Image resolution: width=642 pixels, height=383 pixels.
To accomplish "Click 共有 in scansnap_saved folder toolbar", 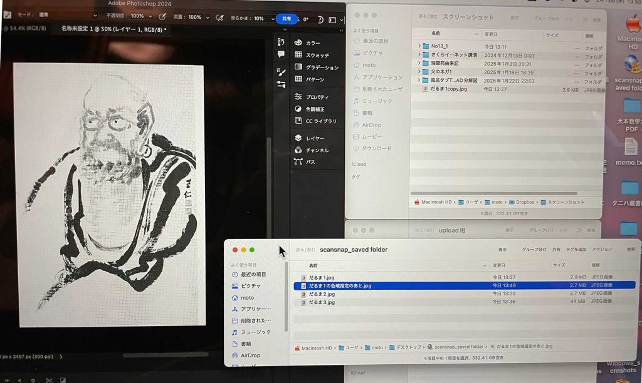I will pyautogui.click(x=556, y=249).
